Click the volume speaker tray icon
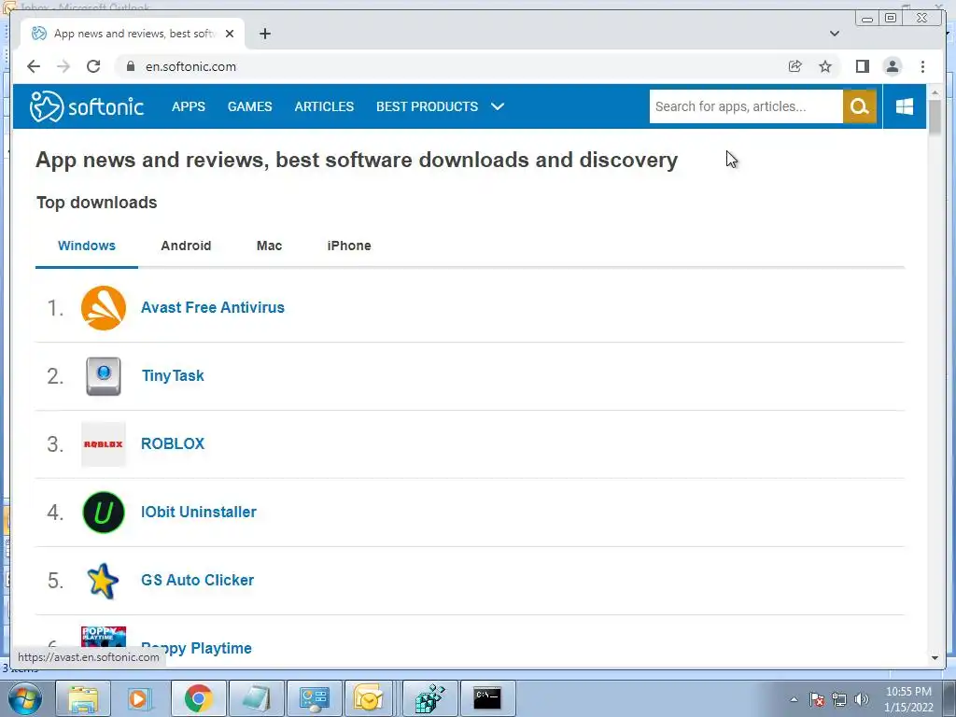956x717 pixels. (x=862, y=699)
